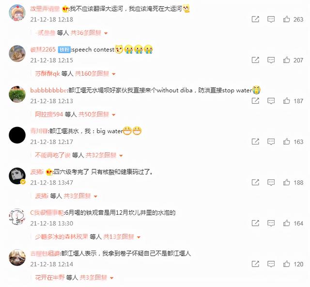Like the 'without diba' comment with 187 likes
The image size is (310, 287).
pyautogui.click(x=286, y=101)
